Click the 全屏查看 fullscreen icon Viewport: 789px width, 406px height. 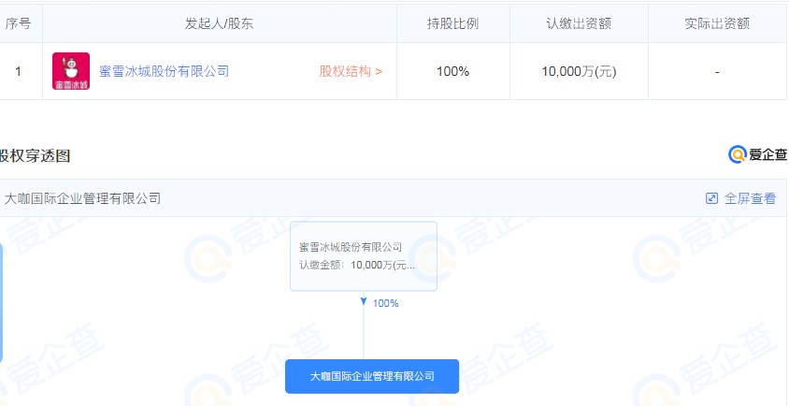click(x=711, y=198)
